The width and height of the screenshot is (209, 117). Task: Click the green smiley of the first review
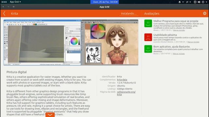tap(148, 23)
